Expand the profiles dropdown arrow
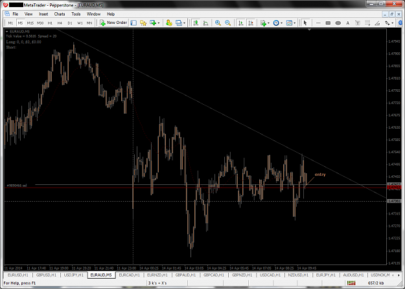The image size is (405, 289). pyautogui.click(x=184, y=23)
